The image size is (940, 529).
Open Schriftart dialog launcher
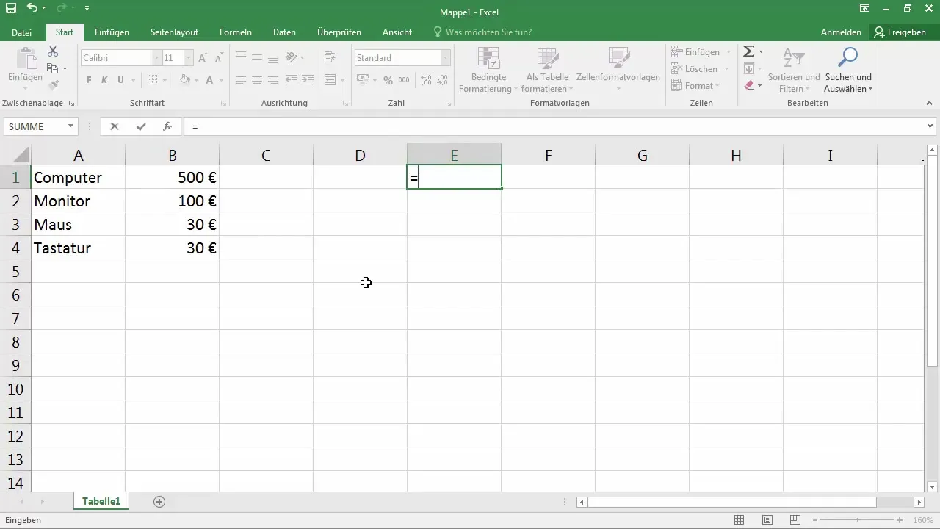(223, 104)
